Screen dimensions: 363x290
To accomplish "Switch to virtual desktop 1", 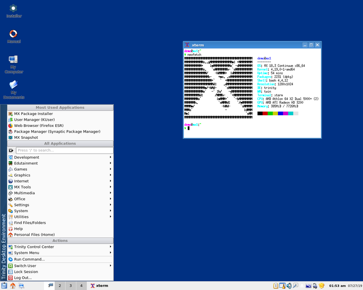I will click(49, 286).
